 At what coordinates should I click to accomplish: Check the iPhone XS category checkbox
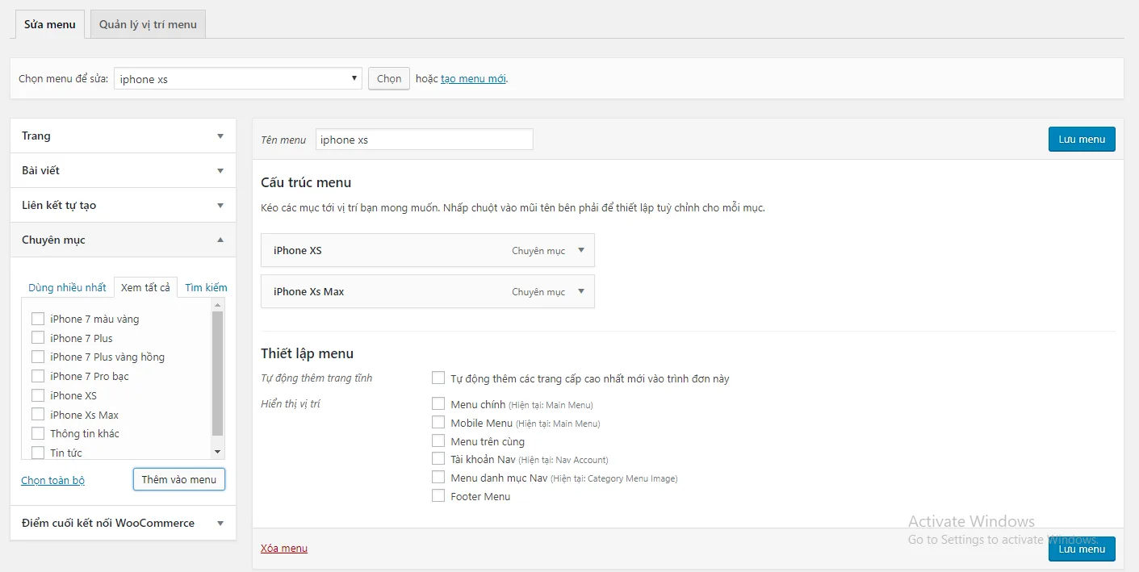[x=37, y=395]
